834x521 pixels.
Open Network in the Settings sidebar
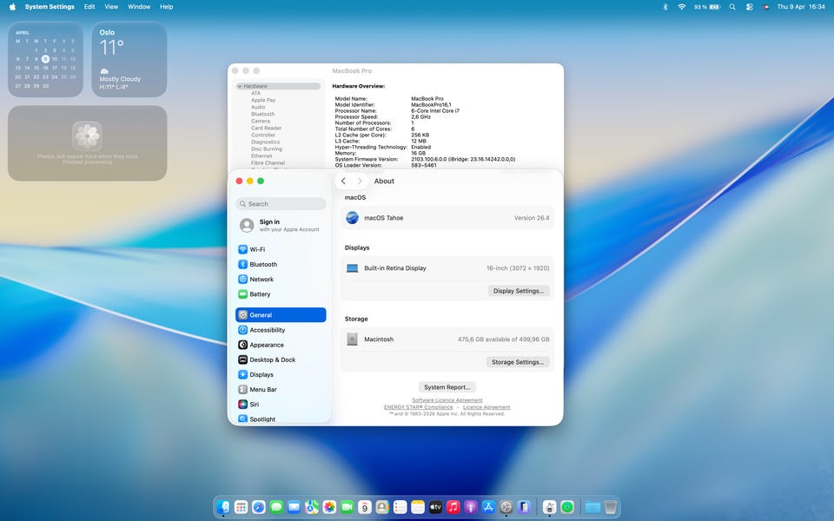pyautogui.click(x=281, y=279)
